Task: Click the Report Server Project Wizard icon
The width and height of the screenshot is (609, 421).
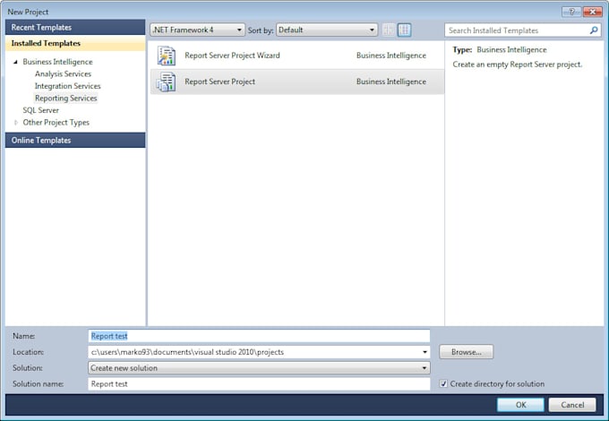Action: pos(167,56)
